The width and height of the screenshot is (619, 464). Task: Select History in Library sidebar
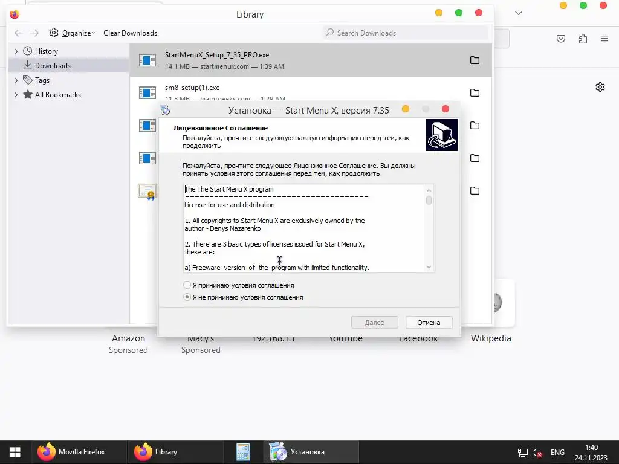click(46, 51)
